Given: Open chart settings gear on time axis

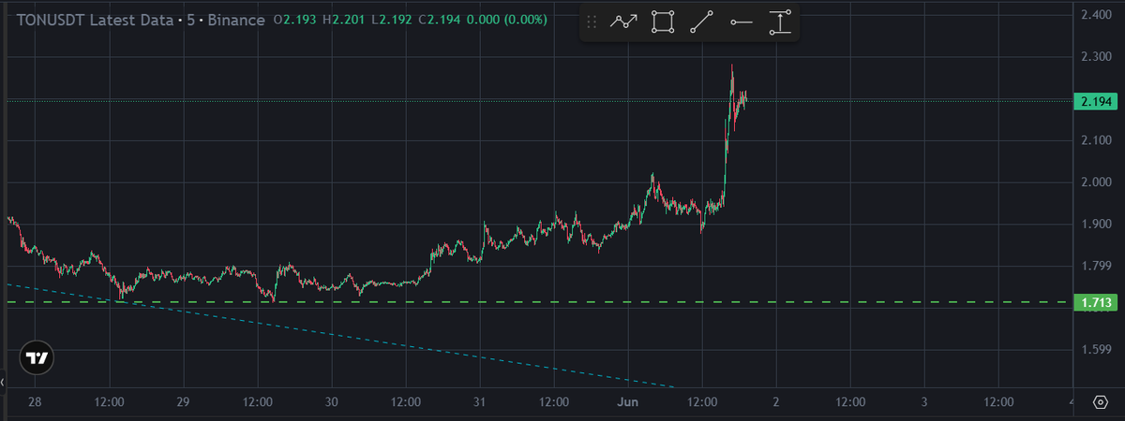Looking at the screenshot, I should click(1100, 402).
